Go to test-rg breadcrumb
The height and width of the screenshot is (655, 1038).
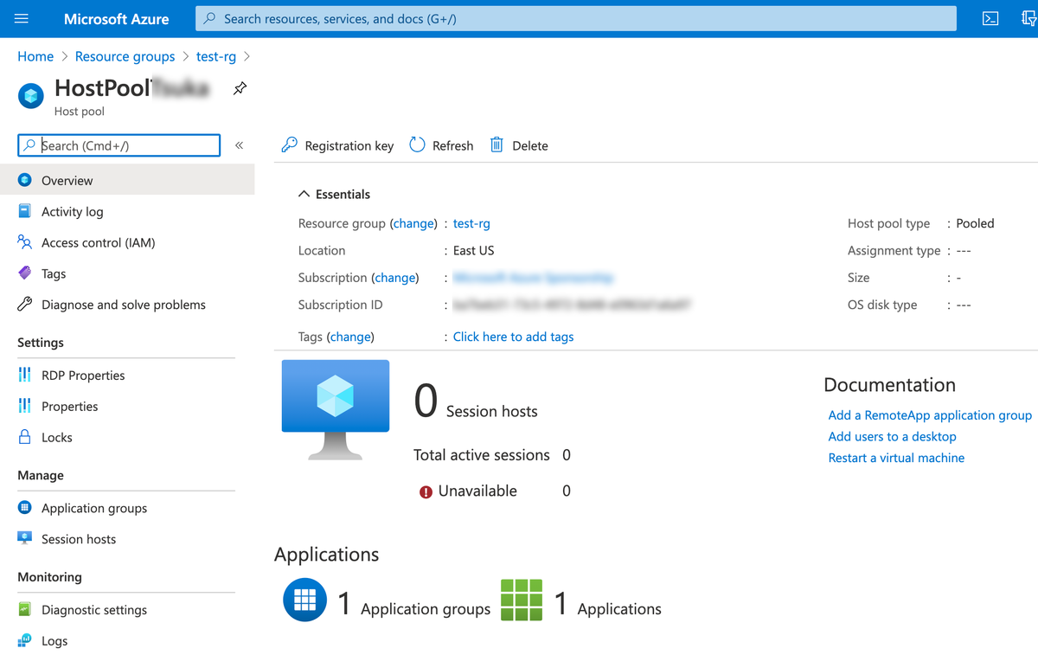point(216,56)
